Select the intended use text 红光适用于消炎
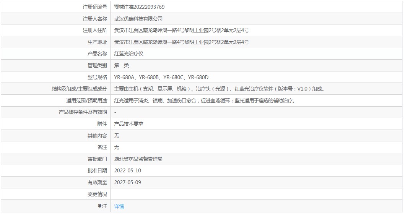The image size is (405, 214). pyautogui.click(x=205, y=101)
